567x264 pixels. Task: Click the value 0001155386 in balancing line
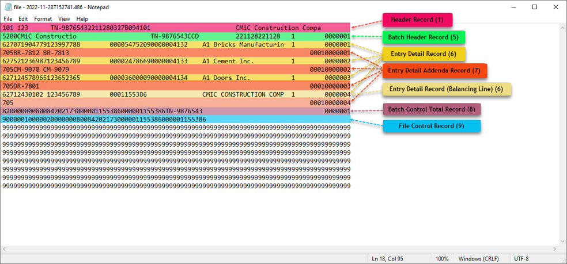[128, 94]
